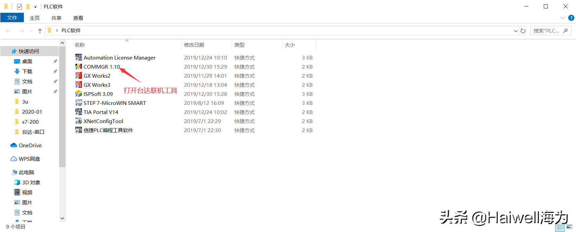The width and height of the screenshot is (576, 232).
Task: Open recent locations dropdown arrow
Action: 31,31
